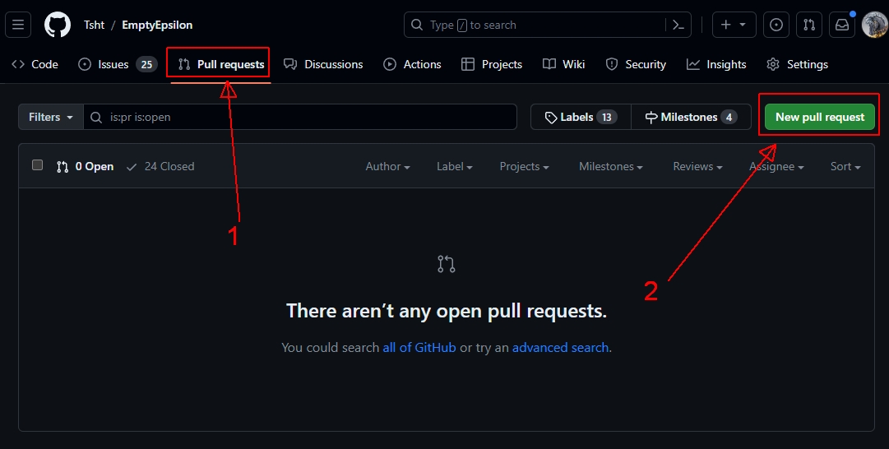Open the Discussions tab
Viewport: 889px width, 449px height.
click(x=323, y=65)
